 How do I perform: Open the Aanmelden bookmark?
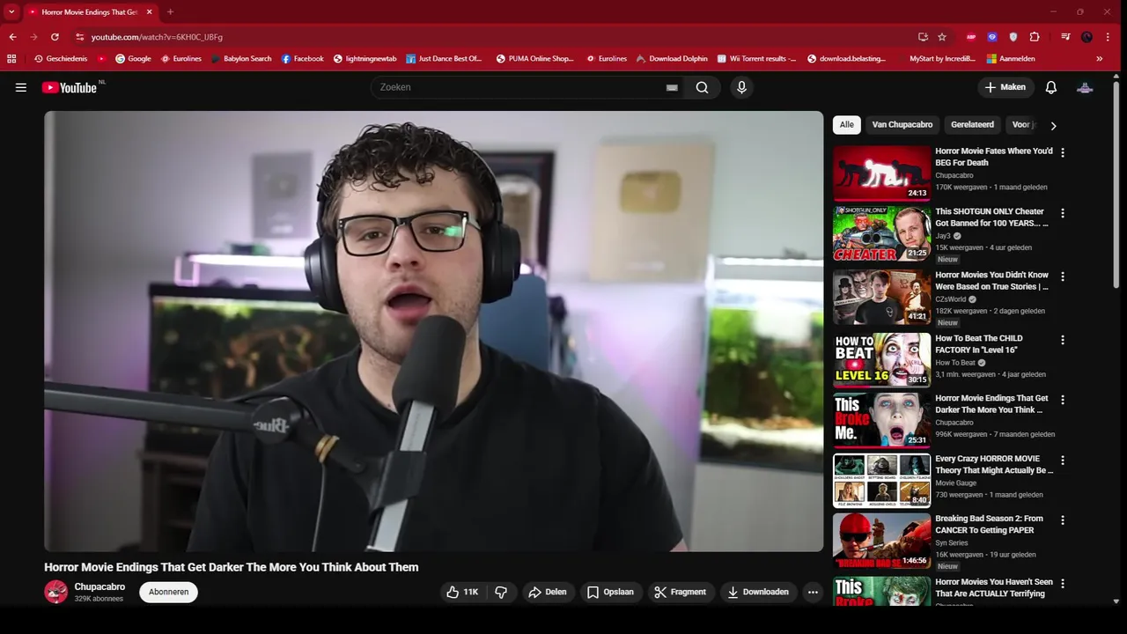coord(1011,59)
